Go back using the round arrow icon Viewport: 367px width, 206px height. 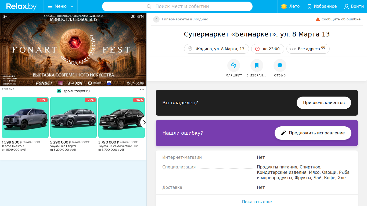[156, 19]
